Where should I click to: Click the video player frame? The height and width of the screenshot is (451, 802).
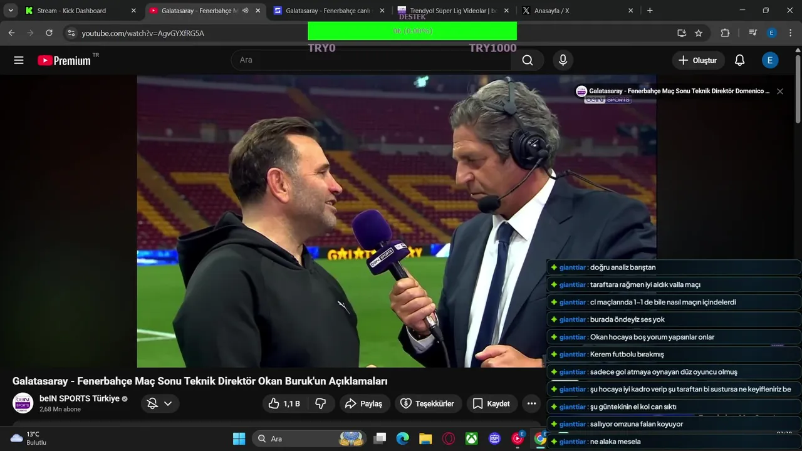[x=397, y=221]
